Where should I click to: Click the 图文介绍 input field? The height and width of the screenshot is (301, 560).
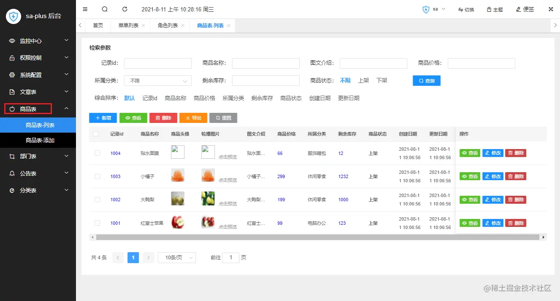(373, 63)
